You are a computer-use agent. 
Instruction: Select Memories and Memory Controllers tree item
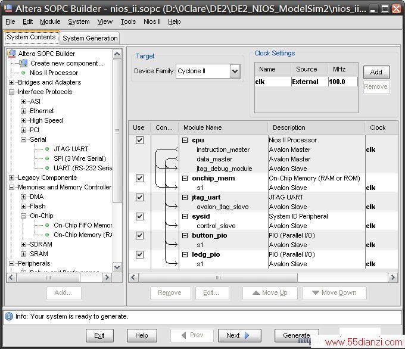pyautogui.click(x=64, y=187)
